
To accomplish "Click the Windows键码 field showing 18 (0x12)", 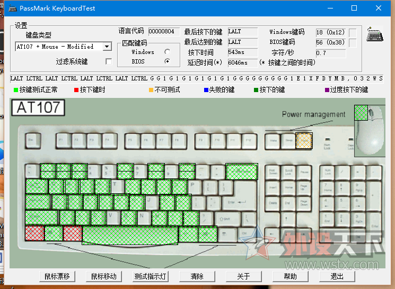I will [x=330, y=32].
